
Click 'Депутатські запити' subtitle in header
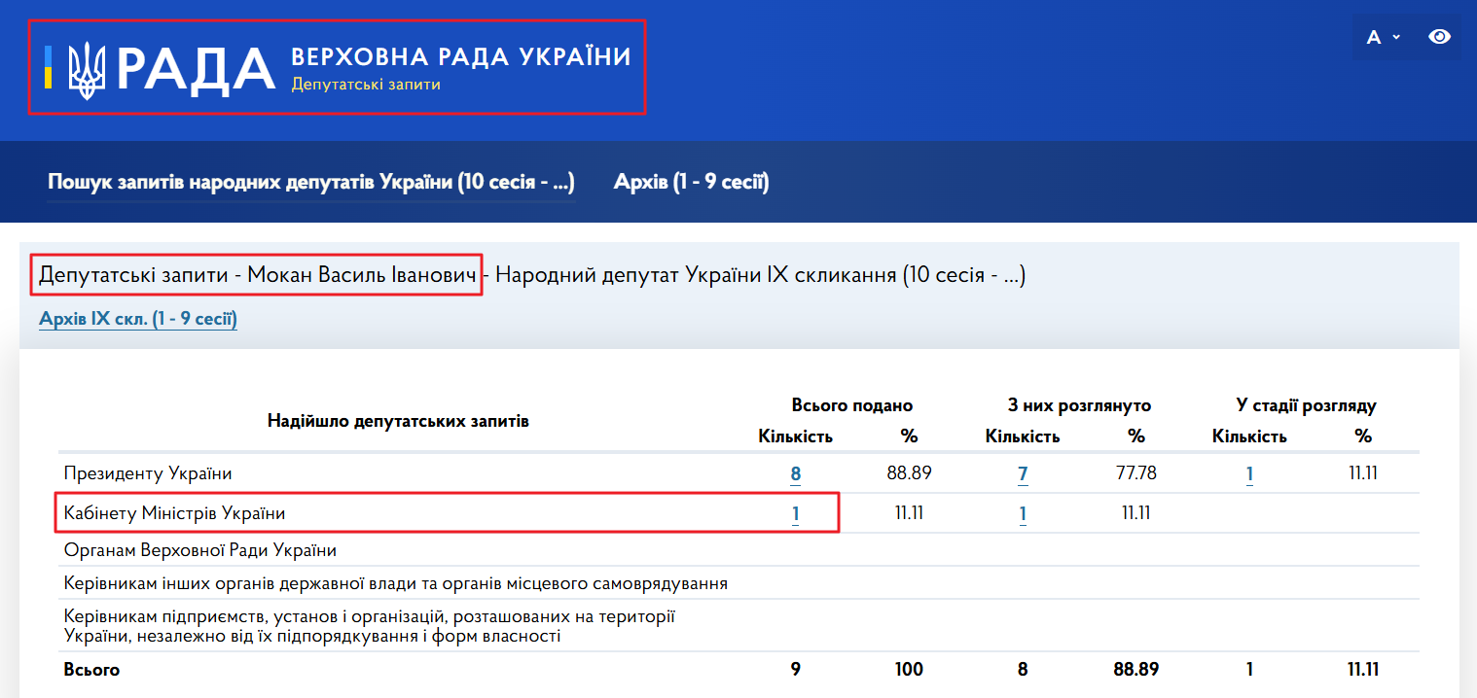click(366, 85)
